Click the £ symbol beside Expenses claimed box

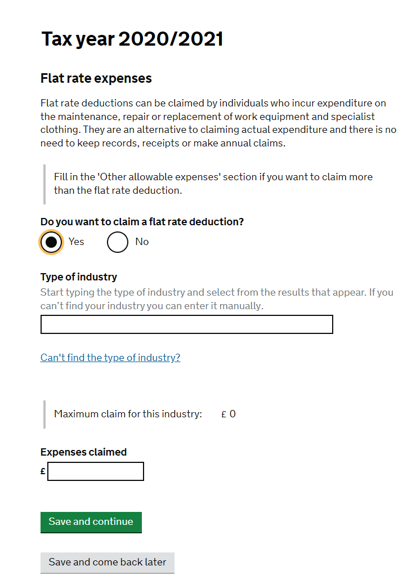click(x=43, y=471)
